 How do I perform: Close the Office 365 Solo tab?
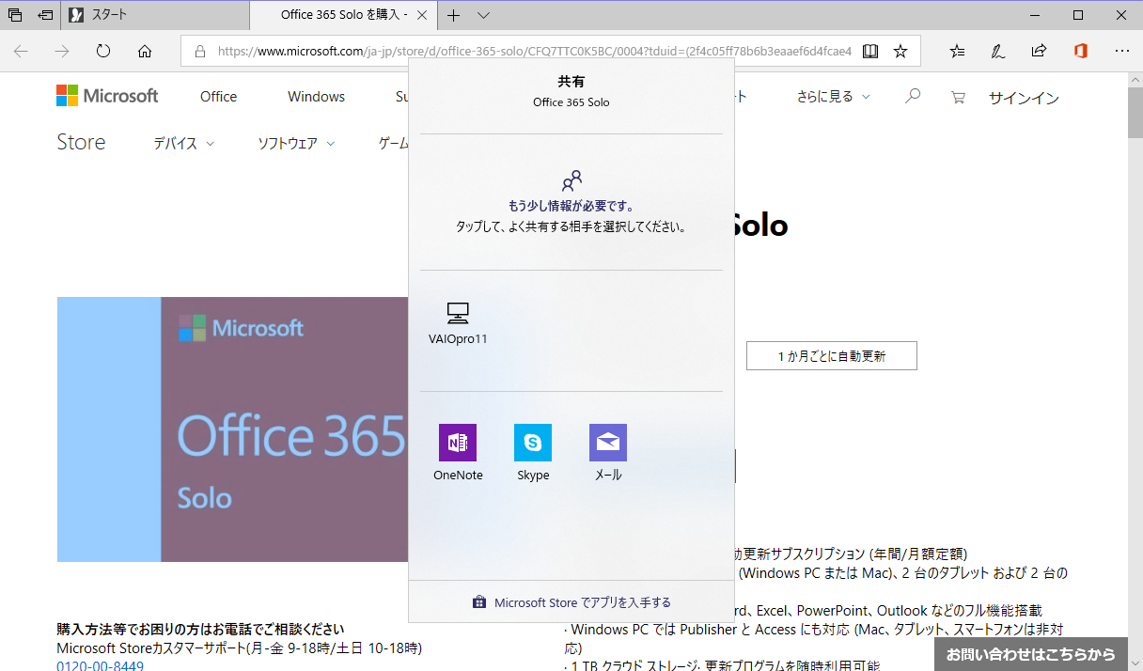[x=421, y=15]
